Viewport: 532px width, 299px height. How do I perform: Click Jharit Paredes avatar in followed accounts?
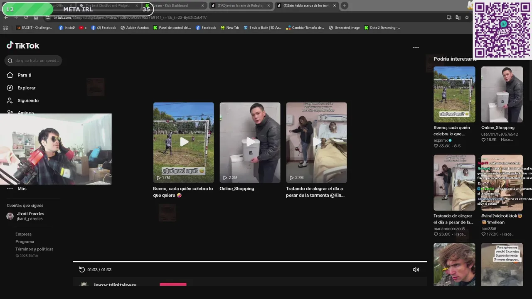pyautogui.click(x=10, y=216)
